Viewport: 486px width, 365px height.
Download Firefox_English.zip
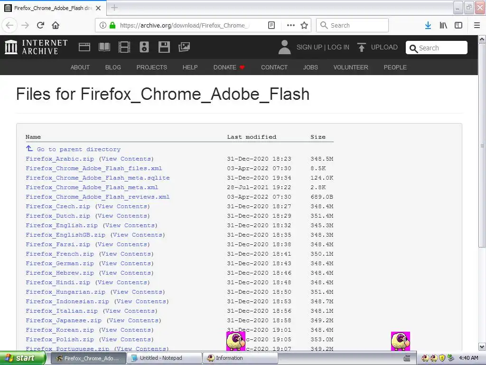[x=62, y=225]
